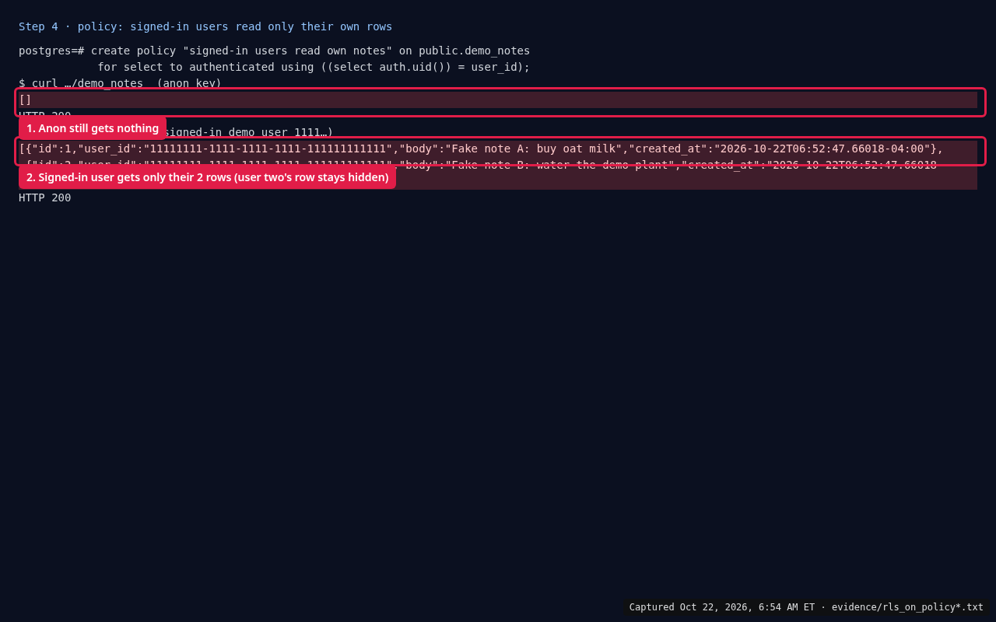
Task: Click "public.demo_notes" in the create policy command
Action: [474, 51]
